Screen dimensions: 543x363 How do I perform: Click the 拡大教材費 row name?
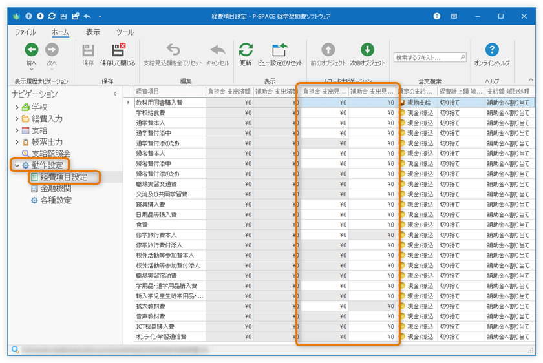[151, 306]
